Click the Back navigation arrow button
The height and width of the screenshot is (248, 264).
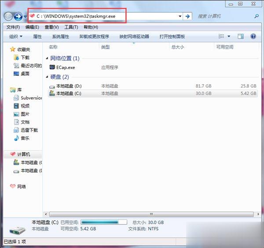8,16
